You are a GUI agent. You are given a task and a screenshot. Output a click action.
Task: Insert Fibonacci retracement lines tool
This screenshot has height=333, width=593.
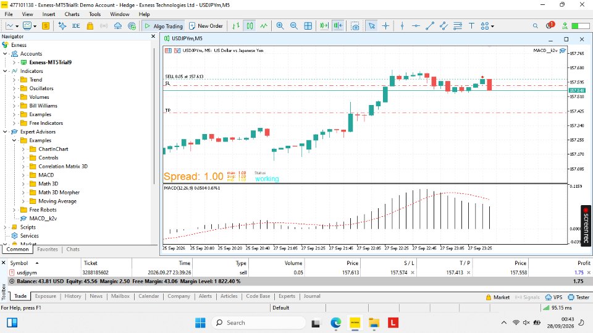(x=458, y=26)
